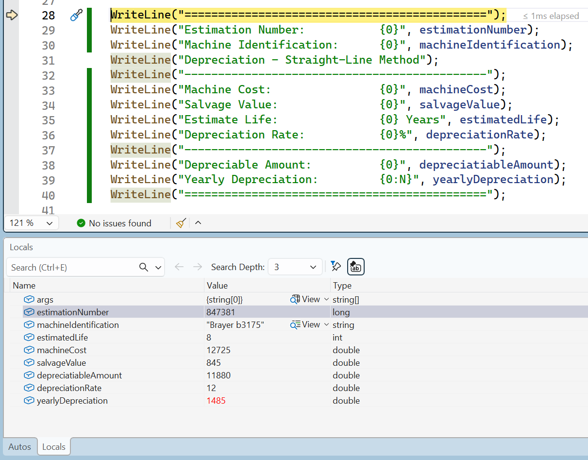The width and height of the screenshot is (588, 460).
Task: Open the Search Depth dropdown showing 3
Action: coord(295,267)
